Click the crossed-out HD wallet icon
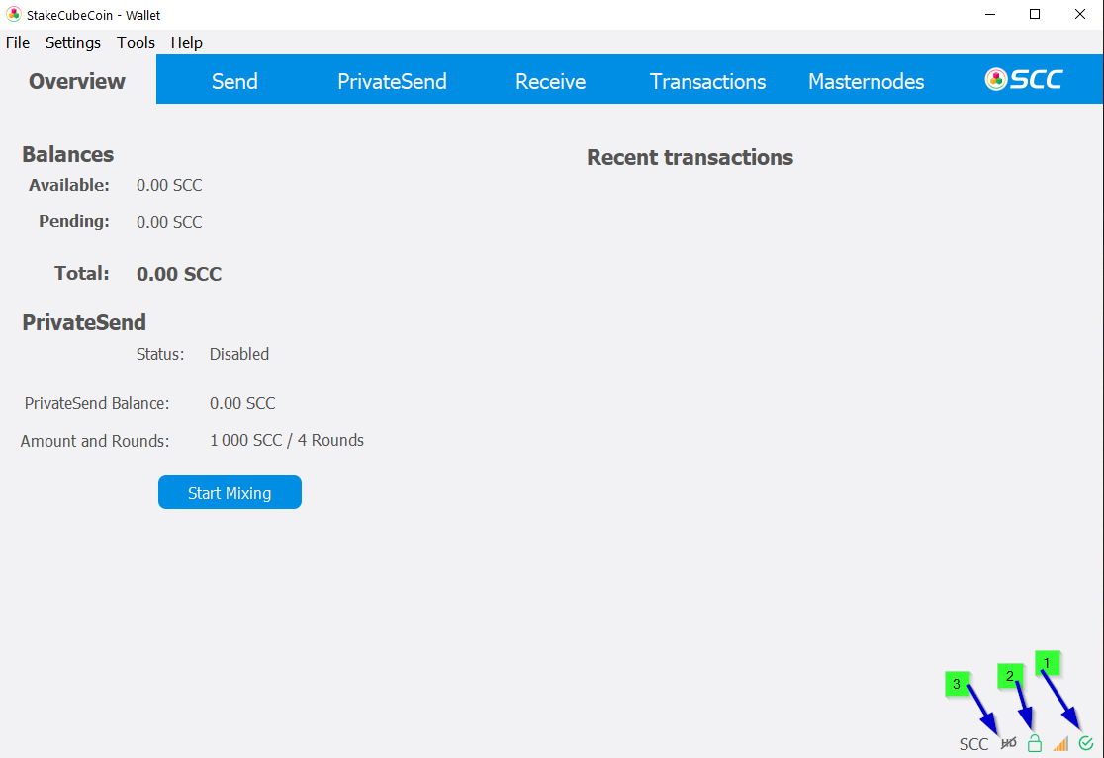Viewport: 1104px width, 758px height. tap(1008, 743)
